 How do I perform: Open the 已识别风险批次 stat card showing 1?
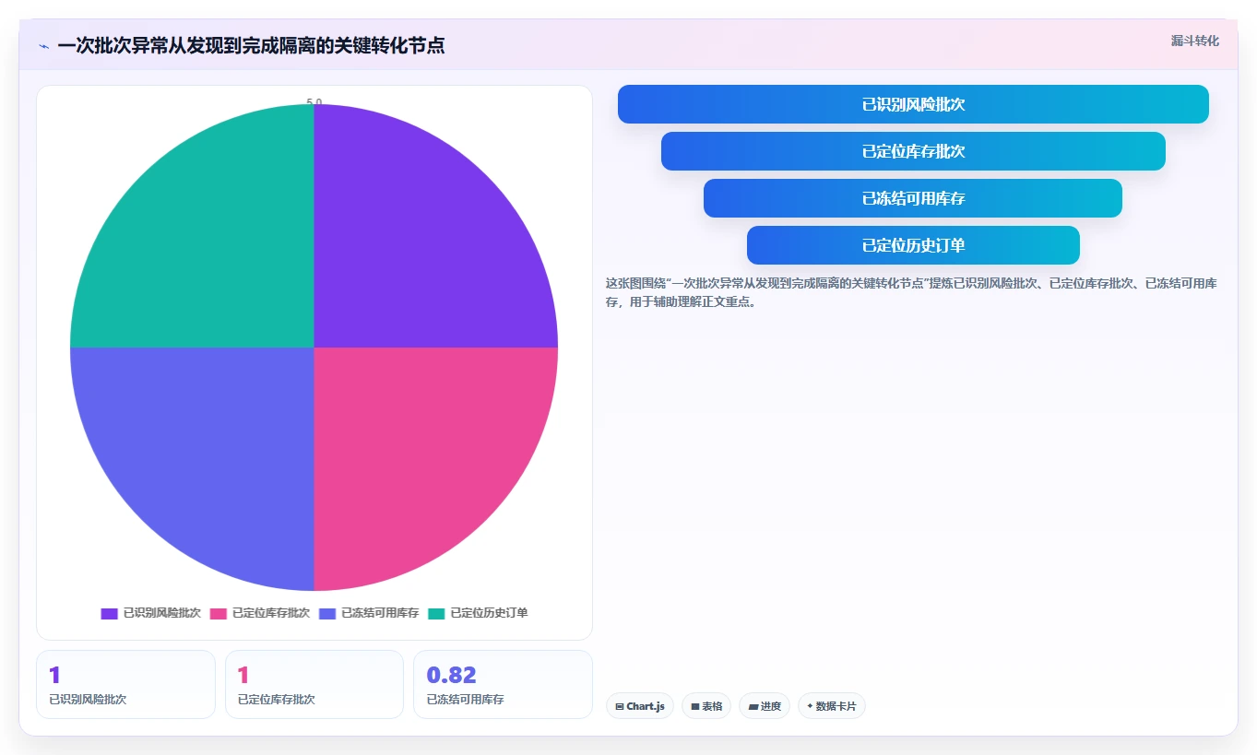click(x=125, y=684)
